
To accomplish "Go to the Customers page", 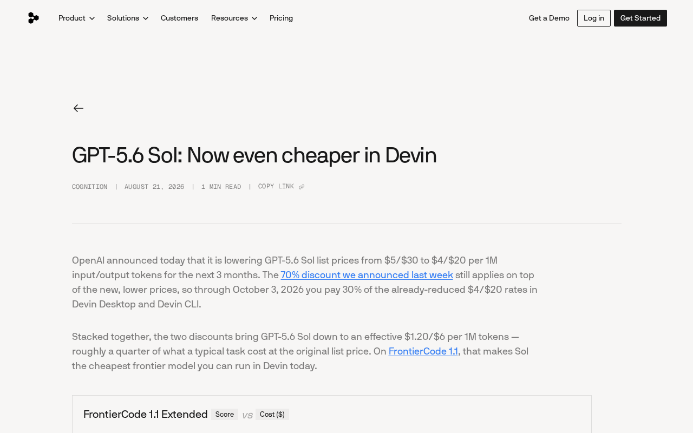I will pos(179,18).
